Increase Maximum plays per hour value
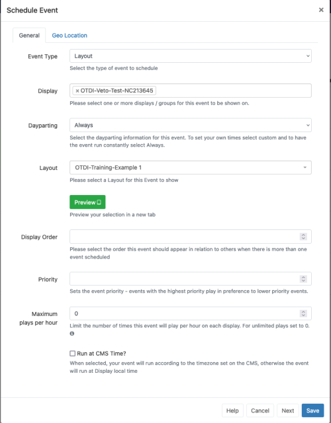331x423 pixels. [303, 311]
